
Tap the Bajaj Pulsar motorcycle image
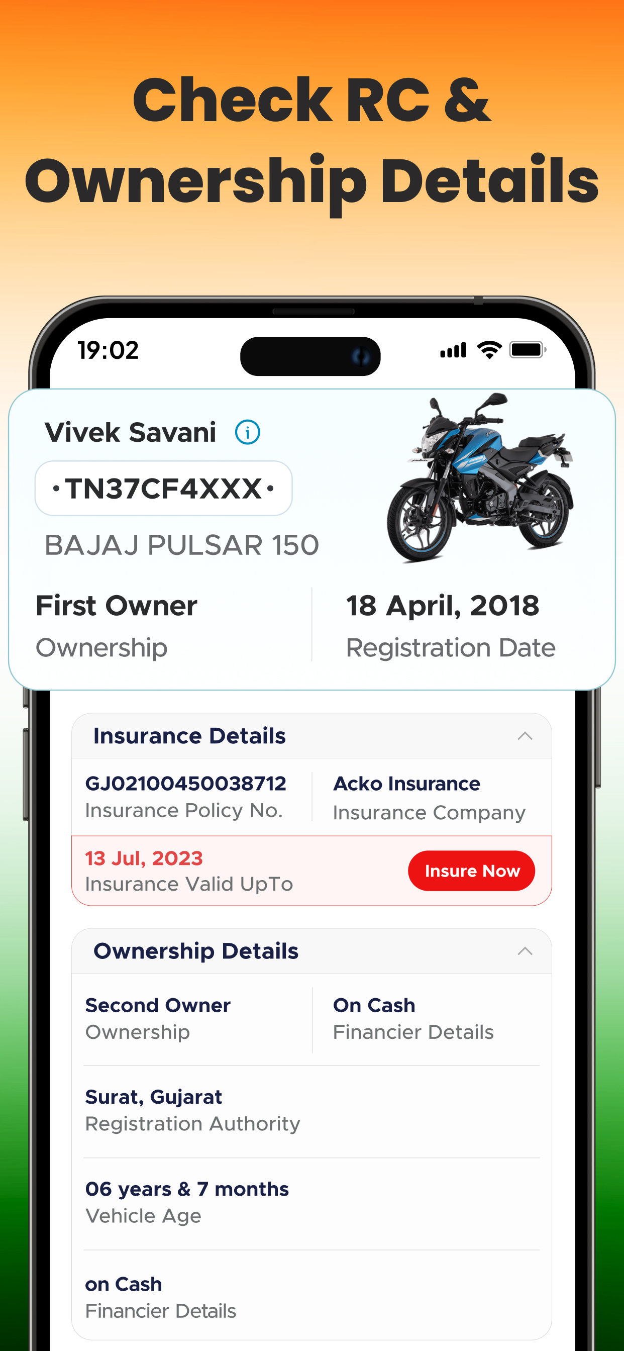(x=480, y=478)
